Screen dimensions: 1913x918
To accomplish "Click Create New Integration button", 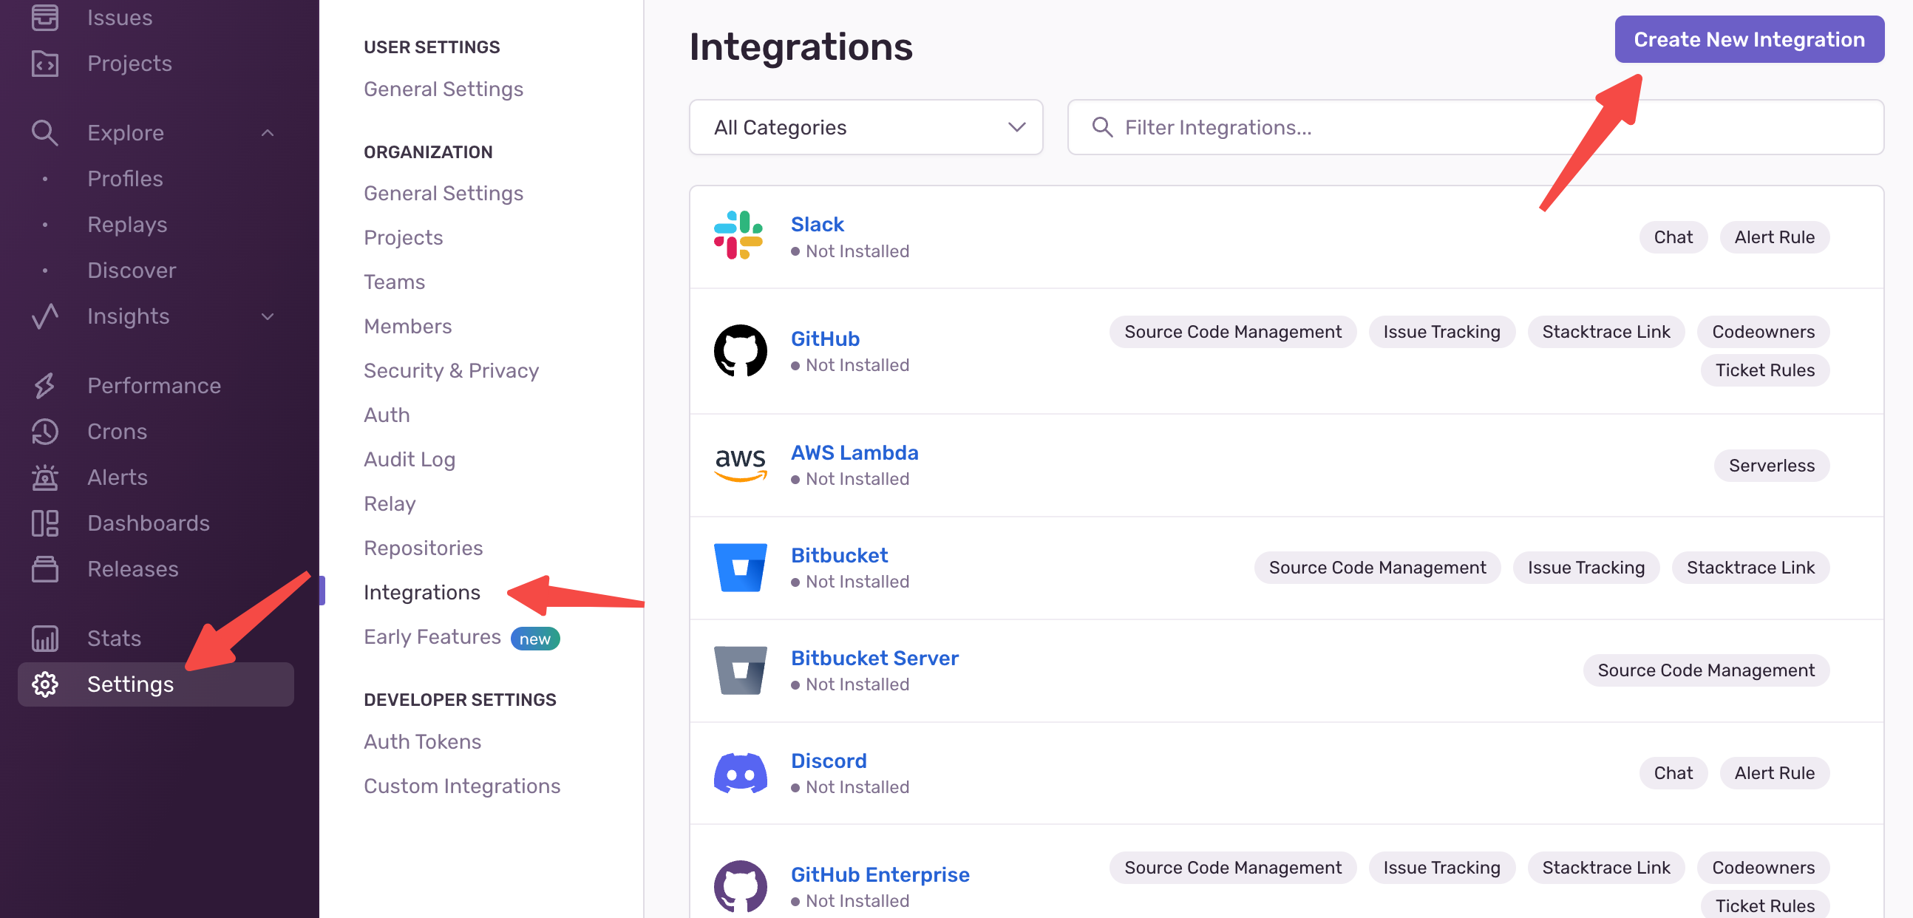I will [x=1748, y=39].
